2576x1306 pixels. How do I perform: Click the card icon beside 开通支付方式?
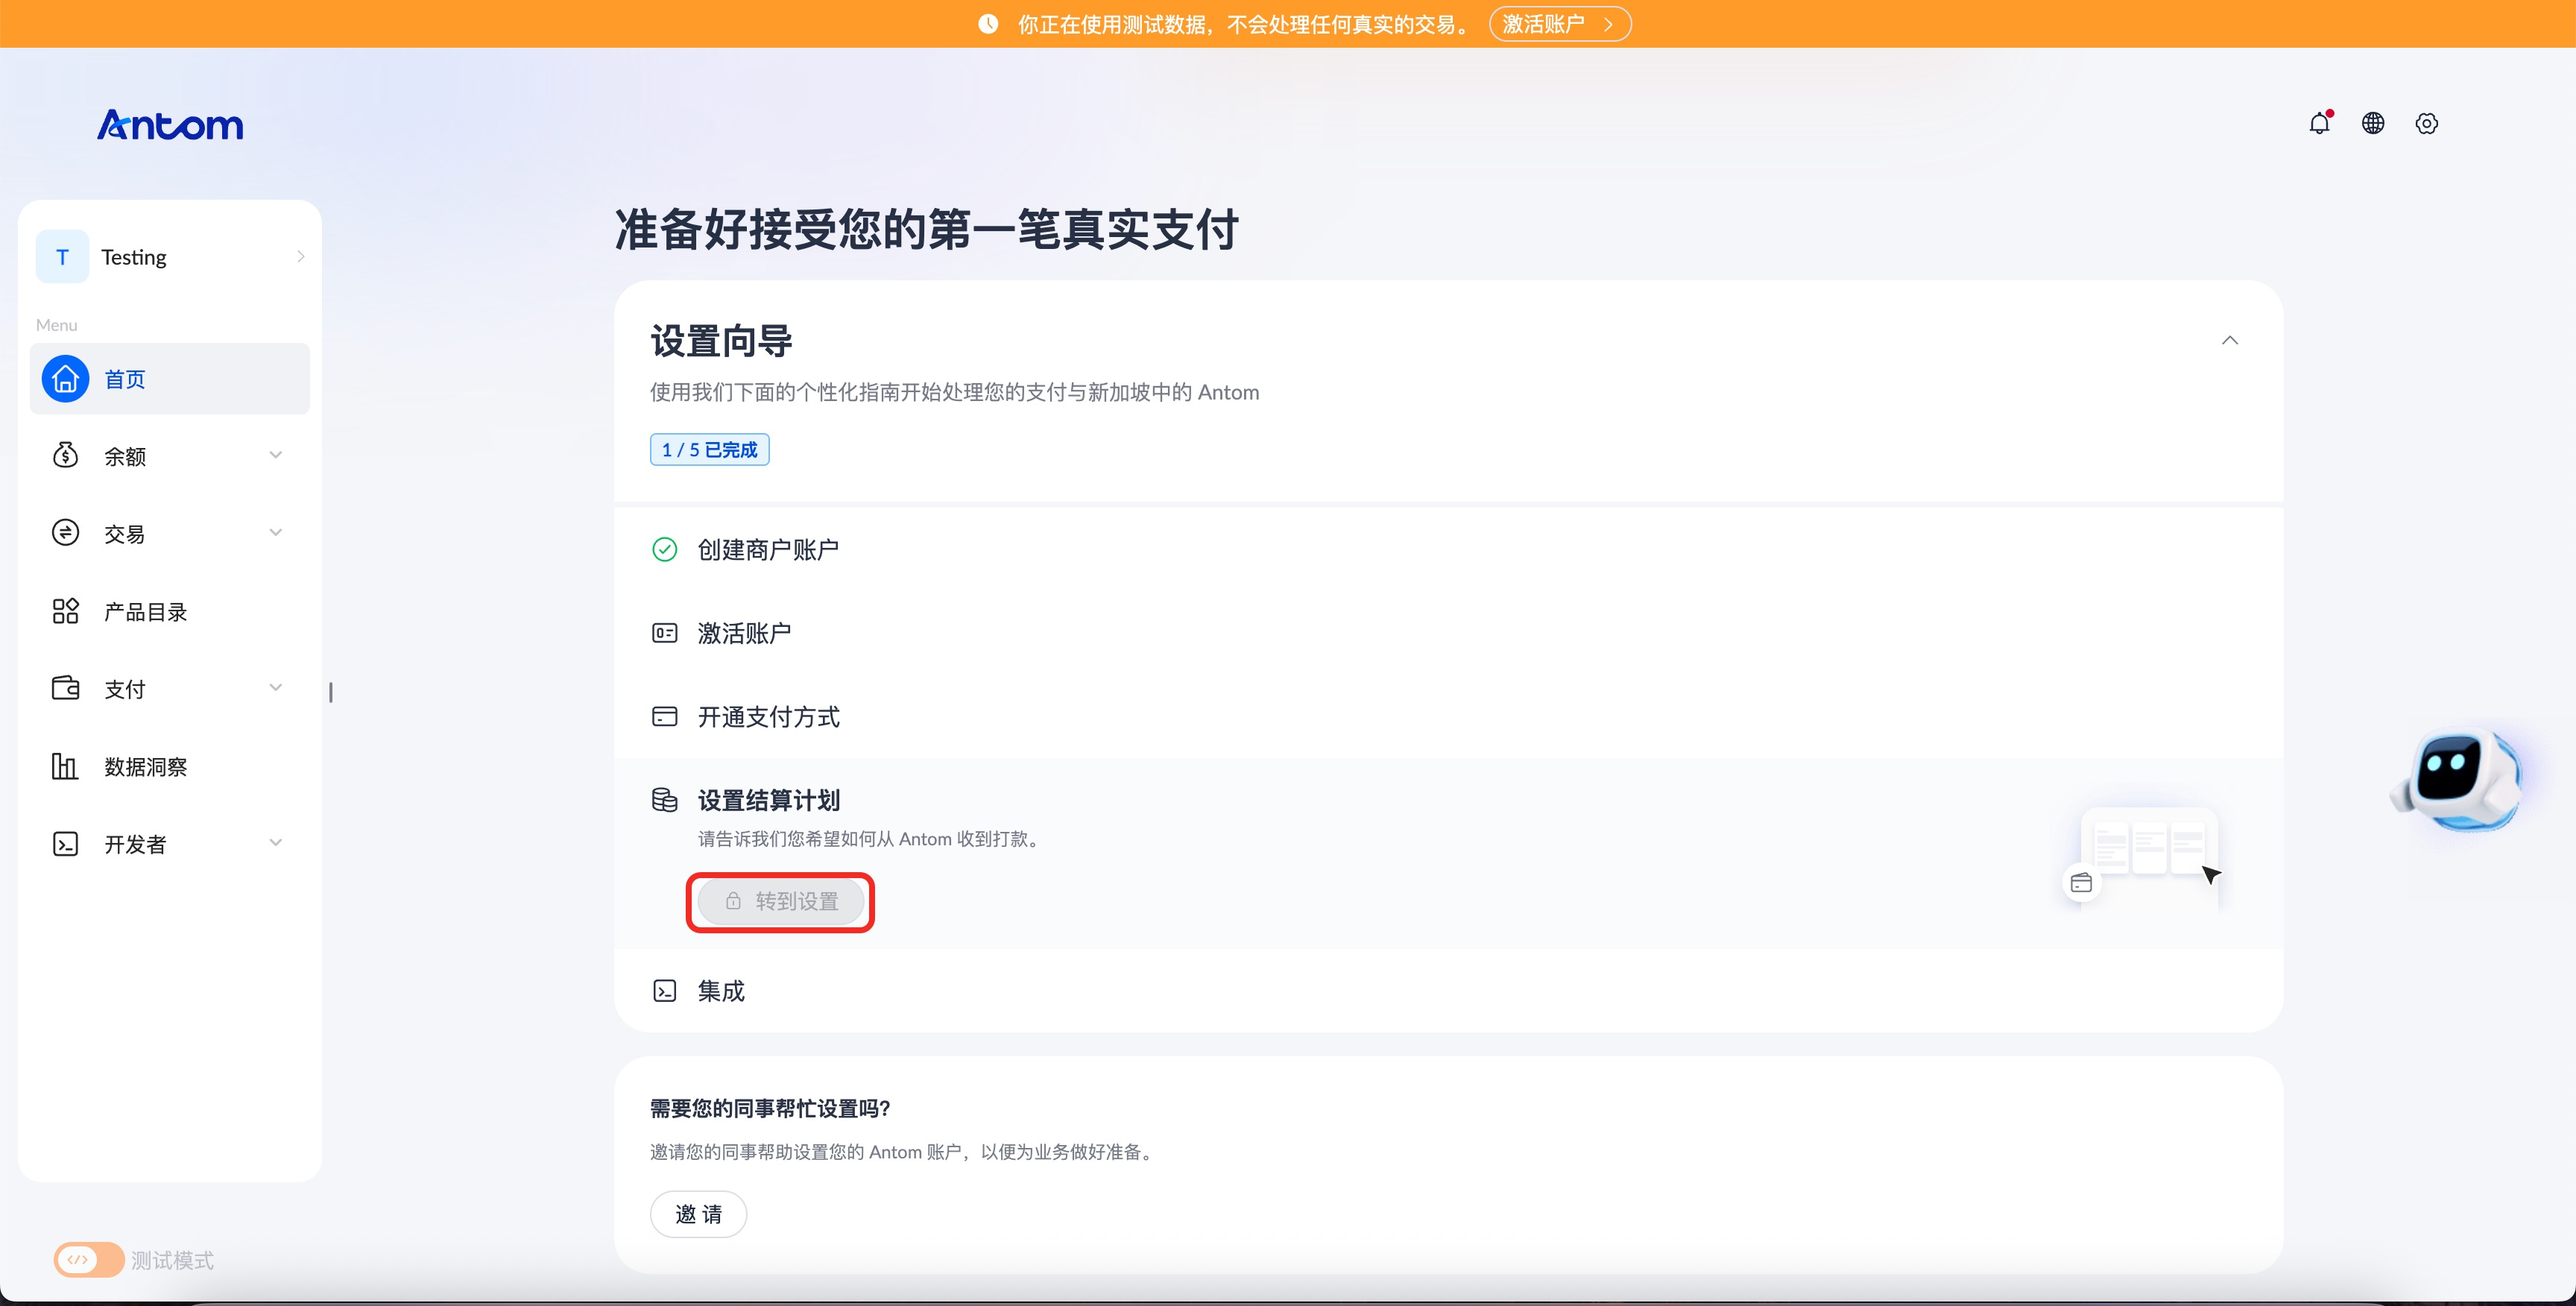click(665, 716)
